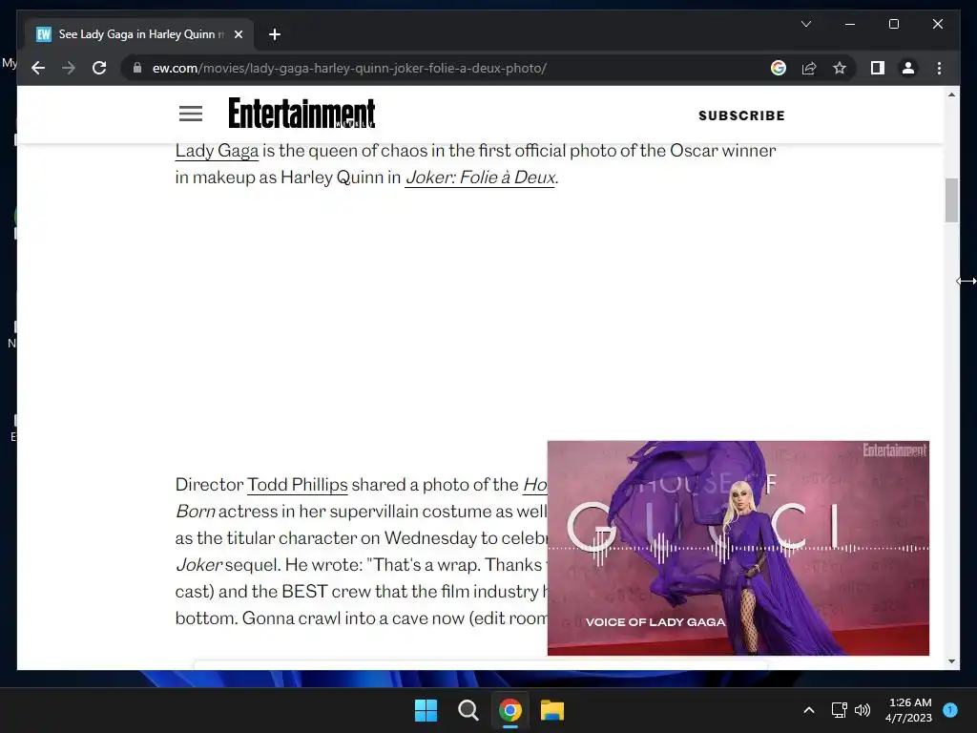Open the Todd Phillips link

[x=298, y=485]
